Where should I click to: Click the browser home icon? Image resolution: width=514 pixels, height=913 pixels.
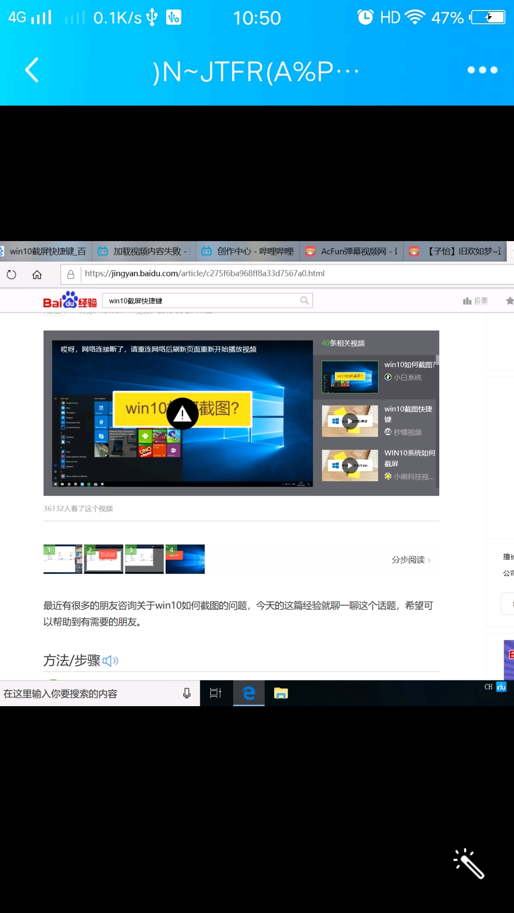[x=37, y=274]
